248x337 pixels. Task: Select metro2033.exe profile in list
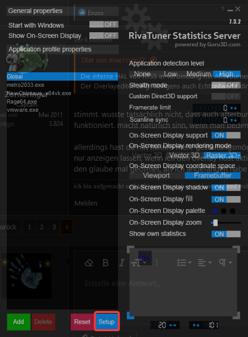click(62, 85)
